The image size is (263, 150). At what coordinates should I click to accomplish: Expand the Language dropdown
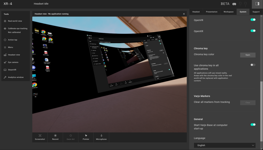pyautogui.click(x=224, y=145)
